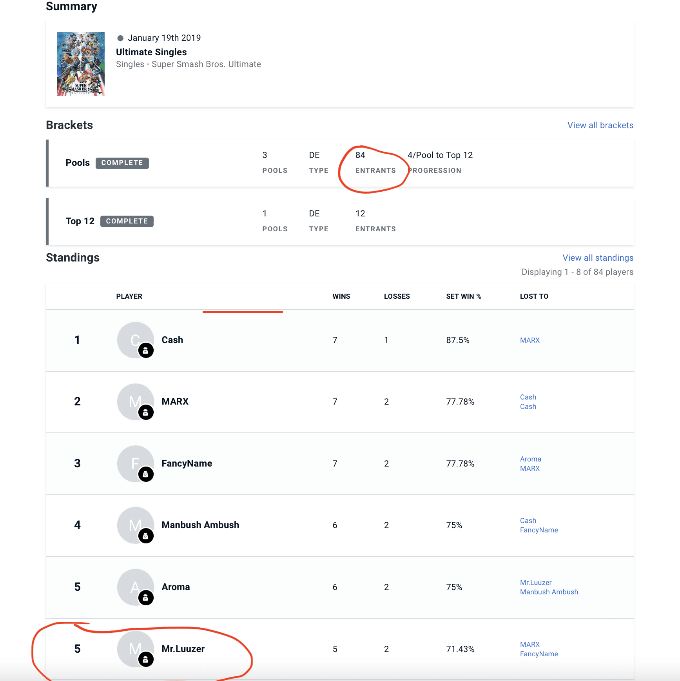Select player name Cash
Image resolution: width=680 pixels, height=681 pixels.
click(x=172, y=340)
